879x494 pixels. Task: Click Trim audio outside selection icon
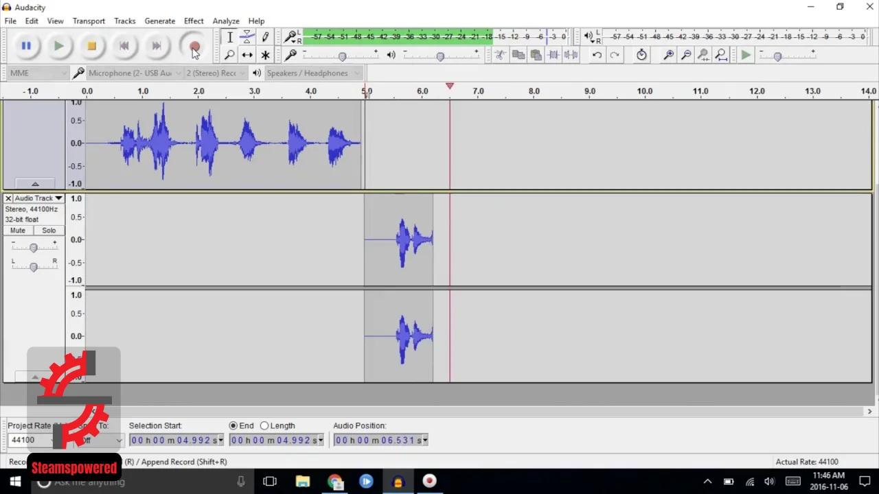tap(553, 55)
